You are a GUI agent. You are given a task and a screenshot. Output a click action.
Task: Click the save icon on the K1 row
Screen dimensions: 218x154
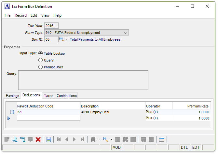coord(12,112)
